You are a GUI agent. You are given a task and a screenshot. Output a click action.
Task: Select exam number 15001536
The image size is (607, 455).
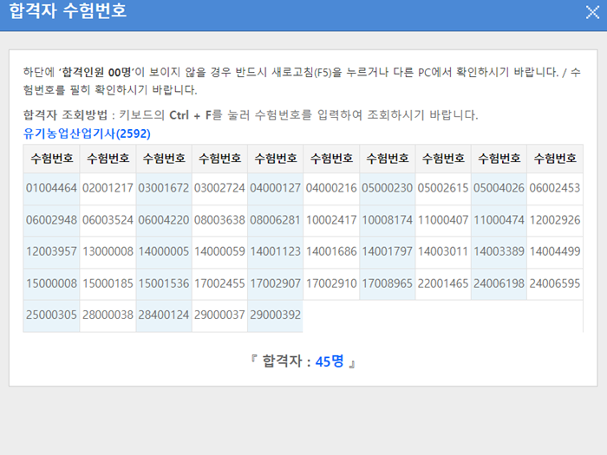(164, 283)
